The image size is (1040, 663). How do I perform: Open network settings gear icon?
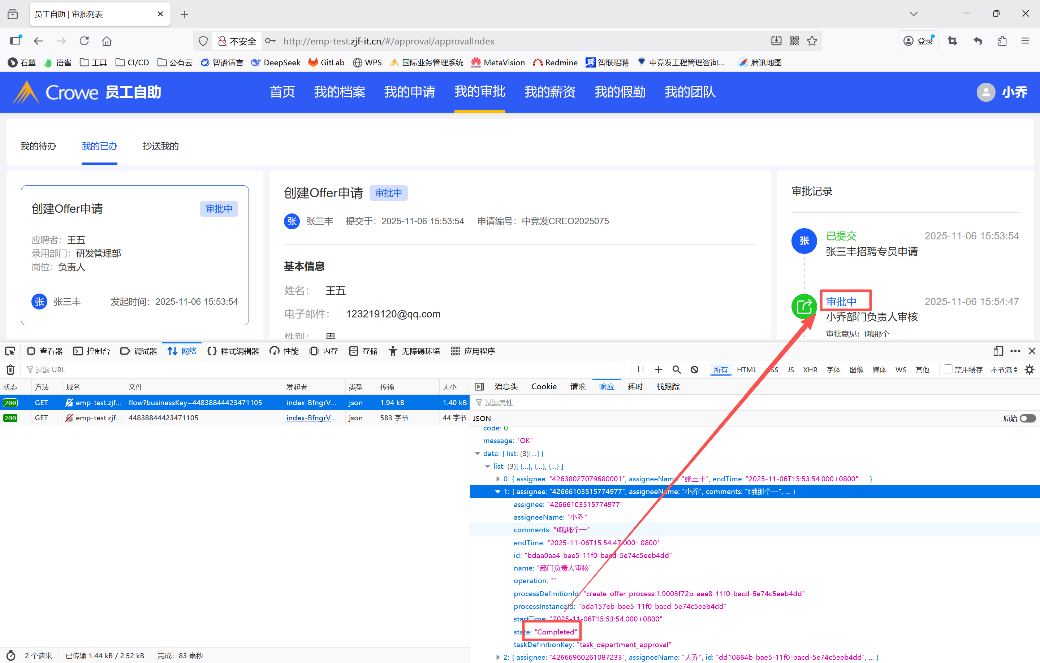click(x=1029, y=369)
